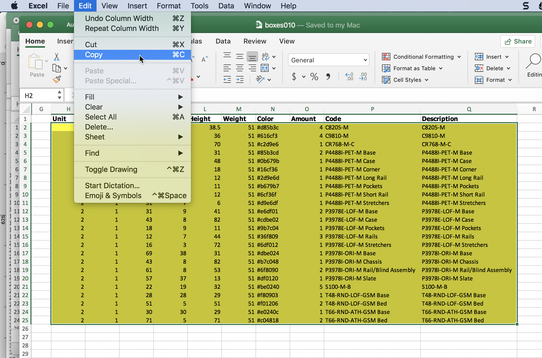This screenshot has height=358, width=542.
Task: Click the Comma Style icon
Action: (x=328, y=77)
